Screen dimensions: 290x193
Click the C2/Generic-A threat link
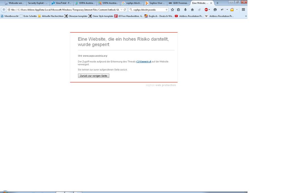point(144,62)
